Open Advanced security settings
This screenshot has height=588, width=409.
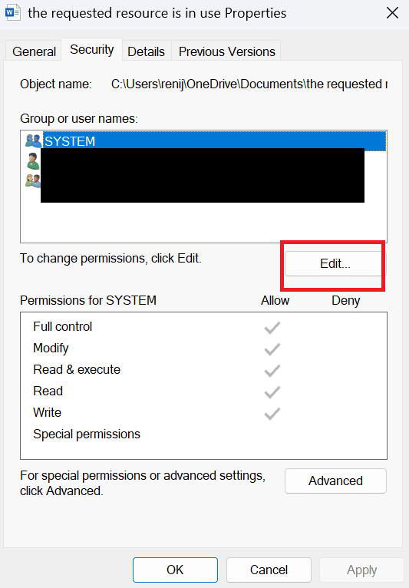[335, 481]
